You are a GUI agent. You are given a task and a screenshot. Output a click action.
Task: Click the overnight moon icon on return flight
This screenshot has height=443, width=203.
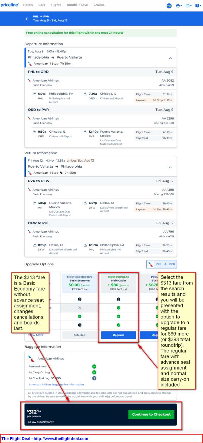tap(61, 172)
